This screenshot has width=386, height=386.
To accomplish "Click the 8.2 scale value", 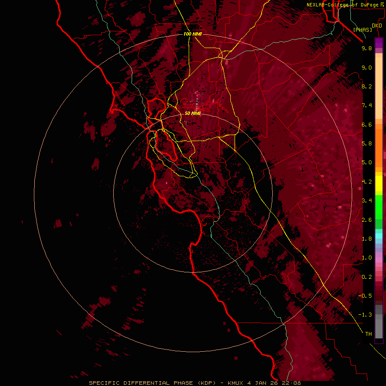I will point(367,86).
